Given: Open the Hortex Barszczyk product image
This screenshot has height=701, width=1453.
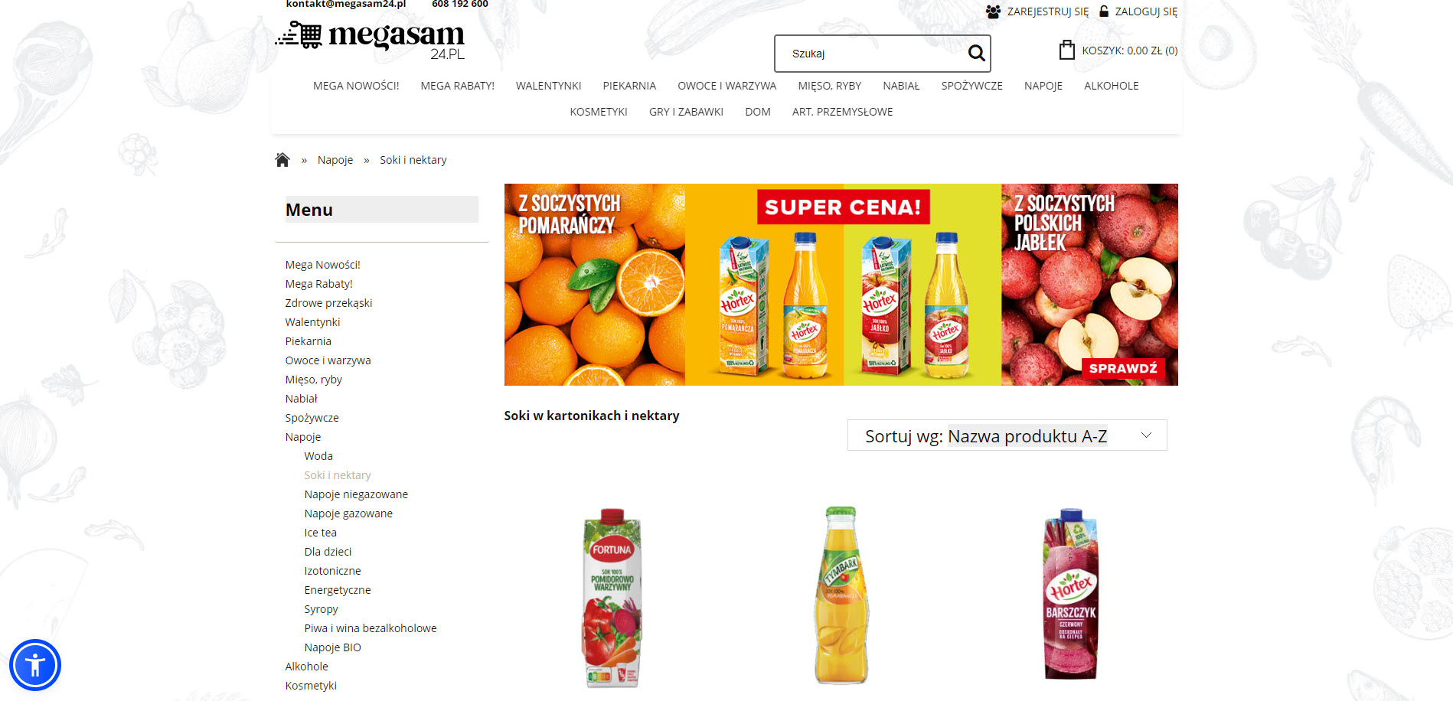Looking at the screenshot, I should click(x=1071, y=594).
